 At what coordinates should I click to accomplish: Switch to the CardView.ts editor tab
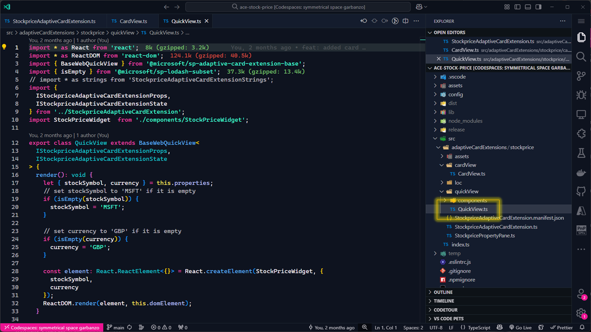coord(133,21)
